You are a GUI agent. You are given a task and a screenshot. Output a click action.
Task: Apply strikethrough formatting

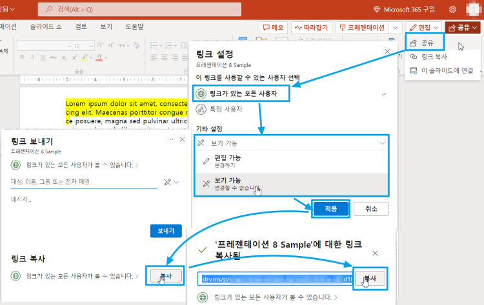point(53,57)
